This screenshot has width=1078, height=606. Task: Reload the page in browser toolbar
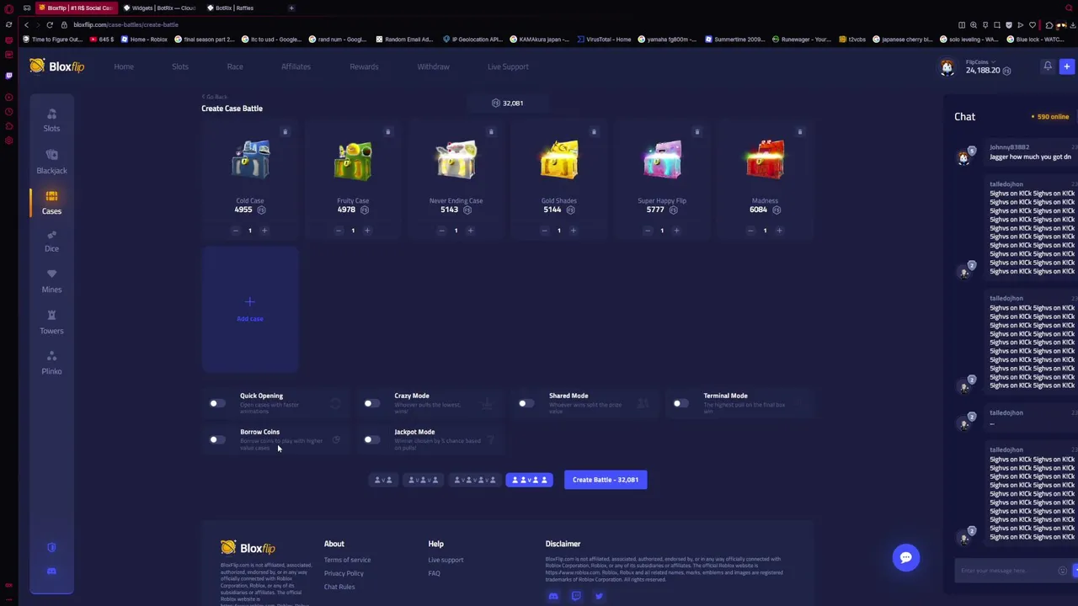50,24
